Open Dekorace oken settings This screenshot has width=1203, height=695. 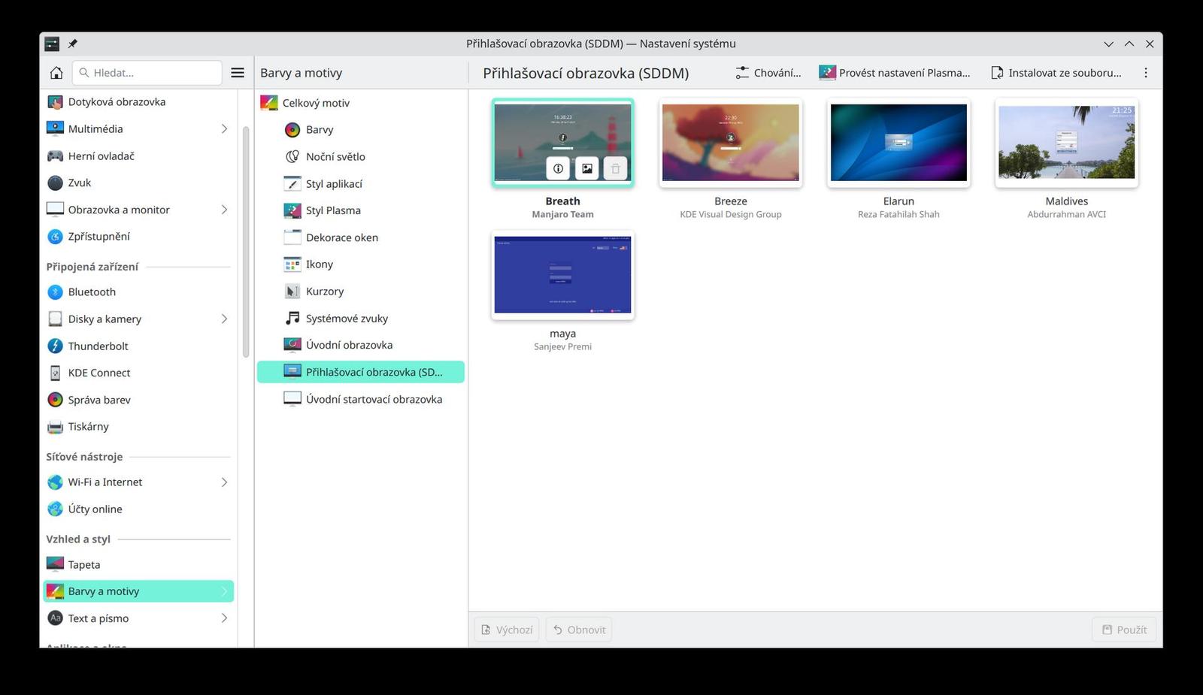(342, 237)
